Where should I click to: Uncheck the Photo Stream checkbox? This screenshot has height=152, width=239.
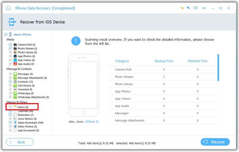point(10,48)
